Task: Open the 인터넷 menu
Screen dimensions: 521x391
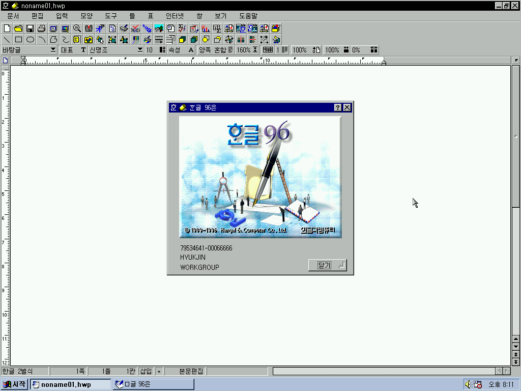Action: [175, 16]
